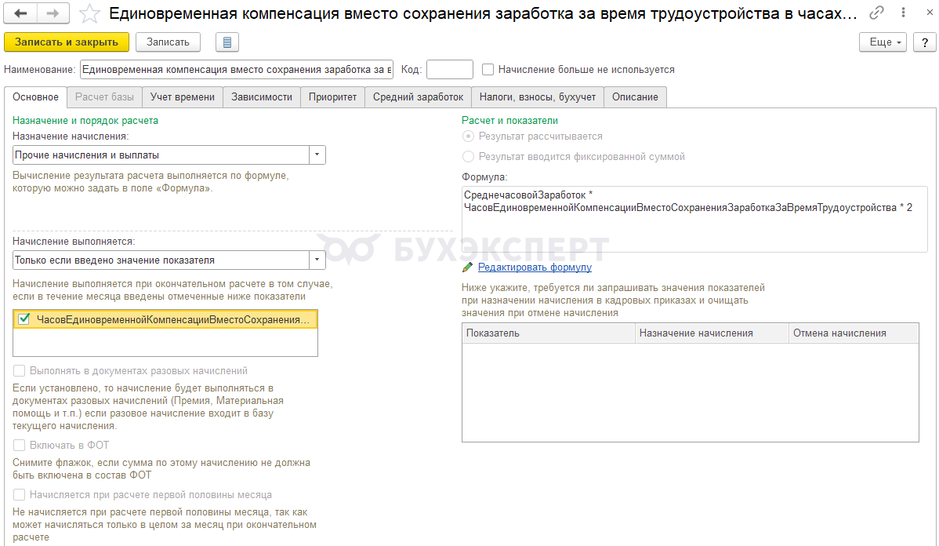Click the Назначение начисления column header
The image size is (939, 546).
[x=712, y=333]
